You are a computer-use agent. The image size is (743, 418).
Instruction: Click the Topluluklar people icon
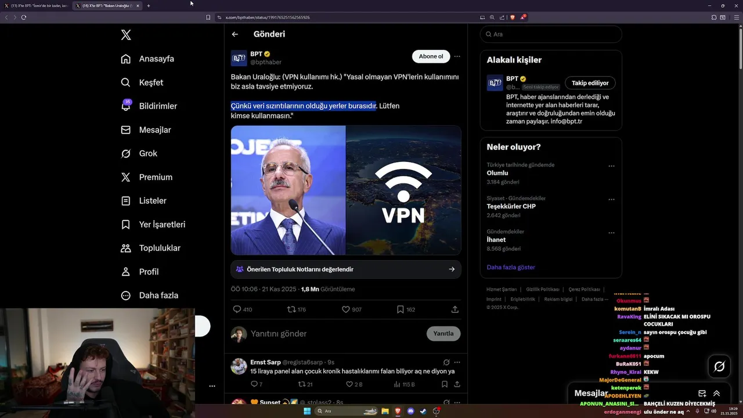125,248
